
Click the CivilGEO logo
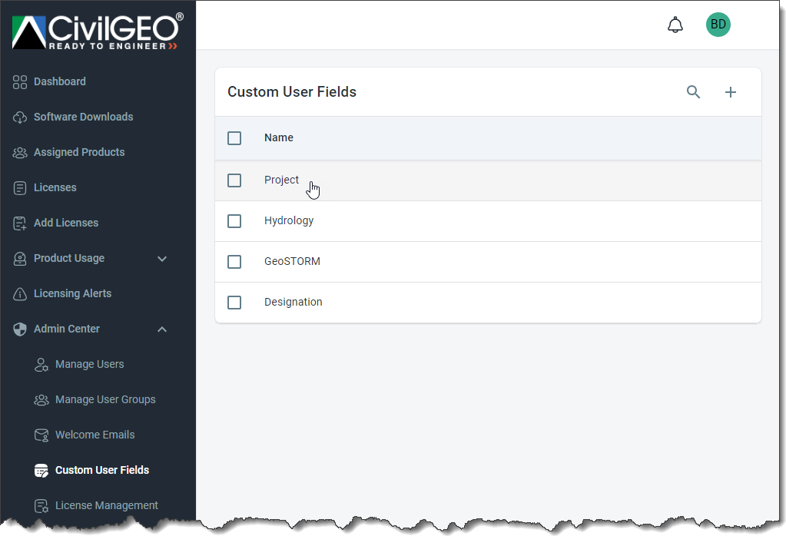[98, 31]
